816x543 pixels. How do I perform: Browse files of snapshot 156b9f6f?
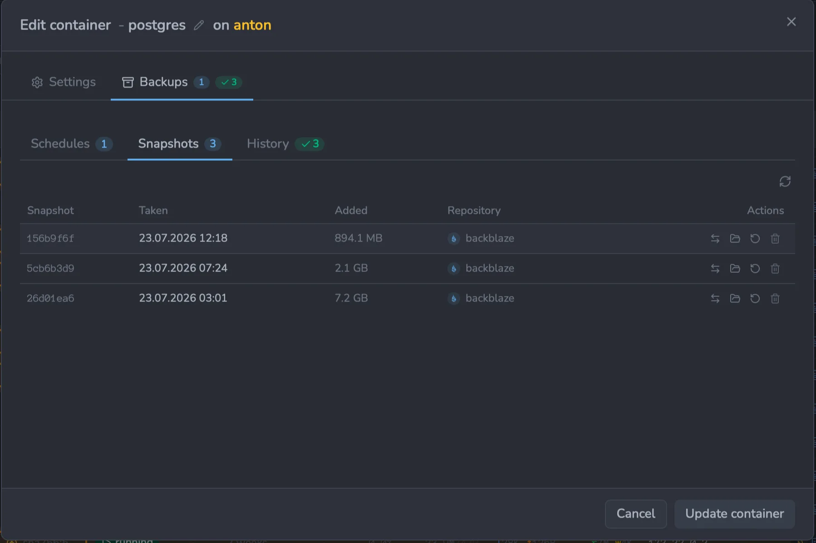click(x=735, y=238)
